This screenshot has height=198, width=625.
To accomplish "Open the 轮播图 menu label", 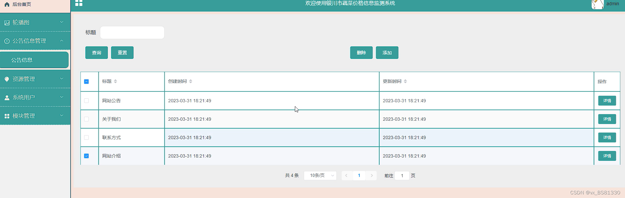I will (21, 23).
